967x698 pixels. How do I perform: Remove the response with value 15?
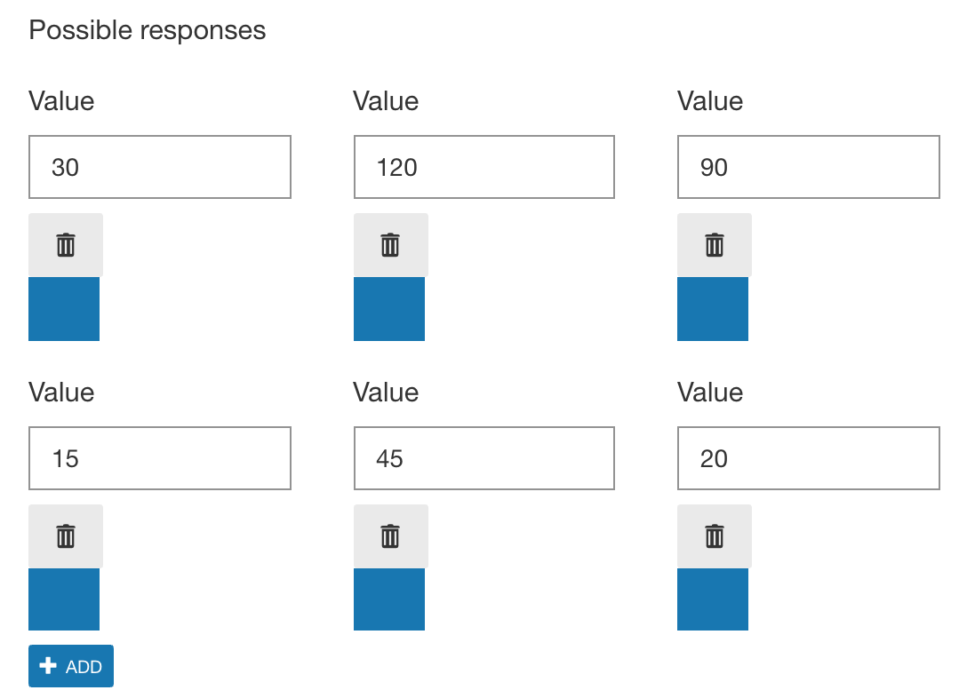[66, 536]
